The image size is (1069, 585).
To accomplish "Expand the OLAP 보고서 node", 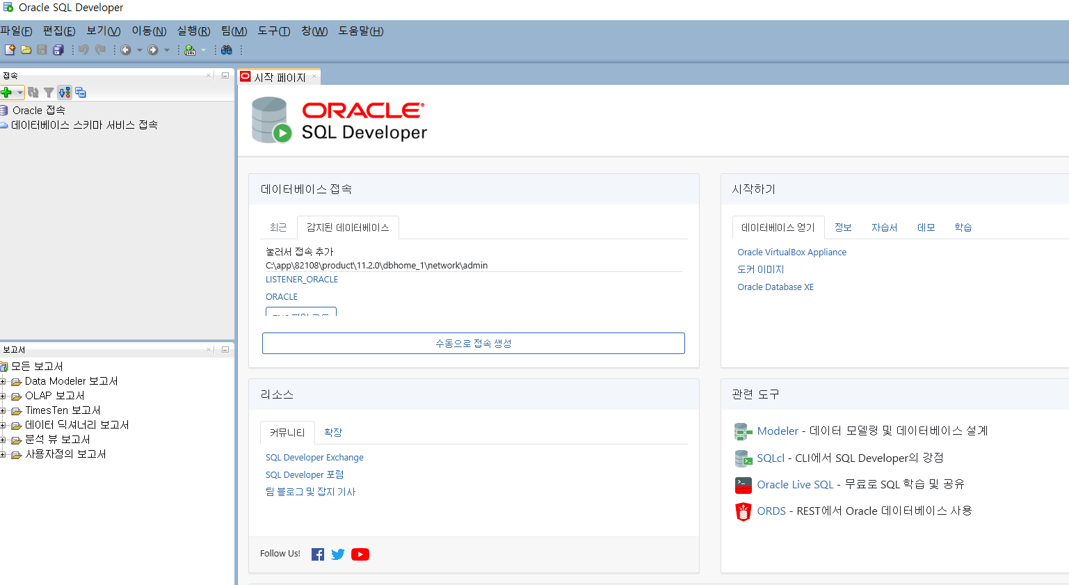I will tap(3, 396).
